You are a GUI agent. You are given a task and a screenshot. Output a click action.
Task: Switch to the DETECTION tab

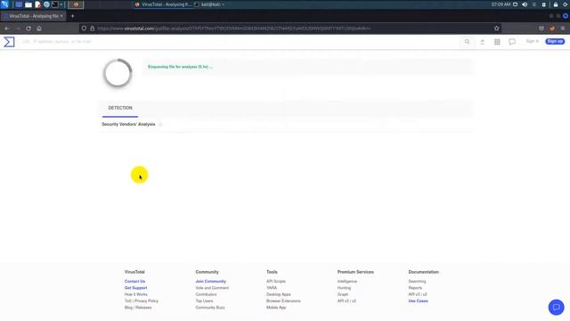coord(120,108)
